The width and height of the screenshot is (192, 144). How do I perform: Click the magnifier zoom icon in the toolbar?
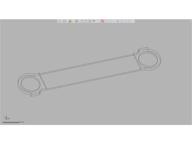[118, 21]
